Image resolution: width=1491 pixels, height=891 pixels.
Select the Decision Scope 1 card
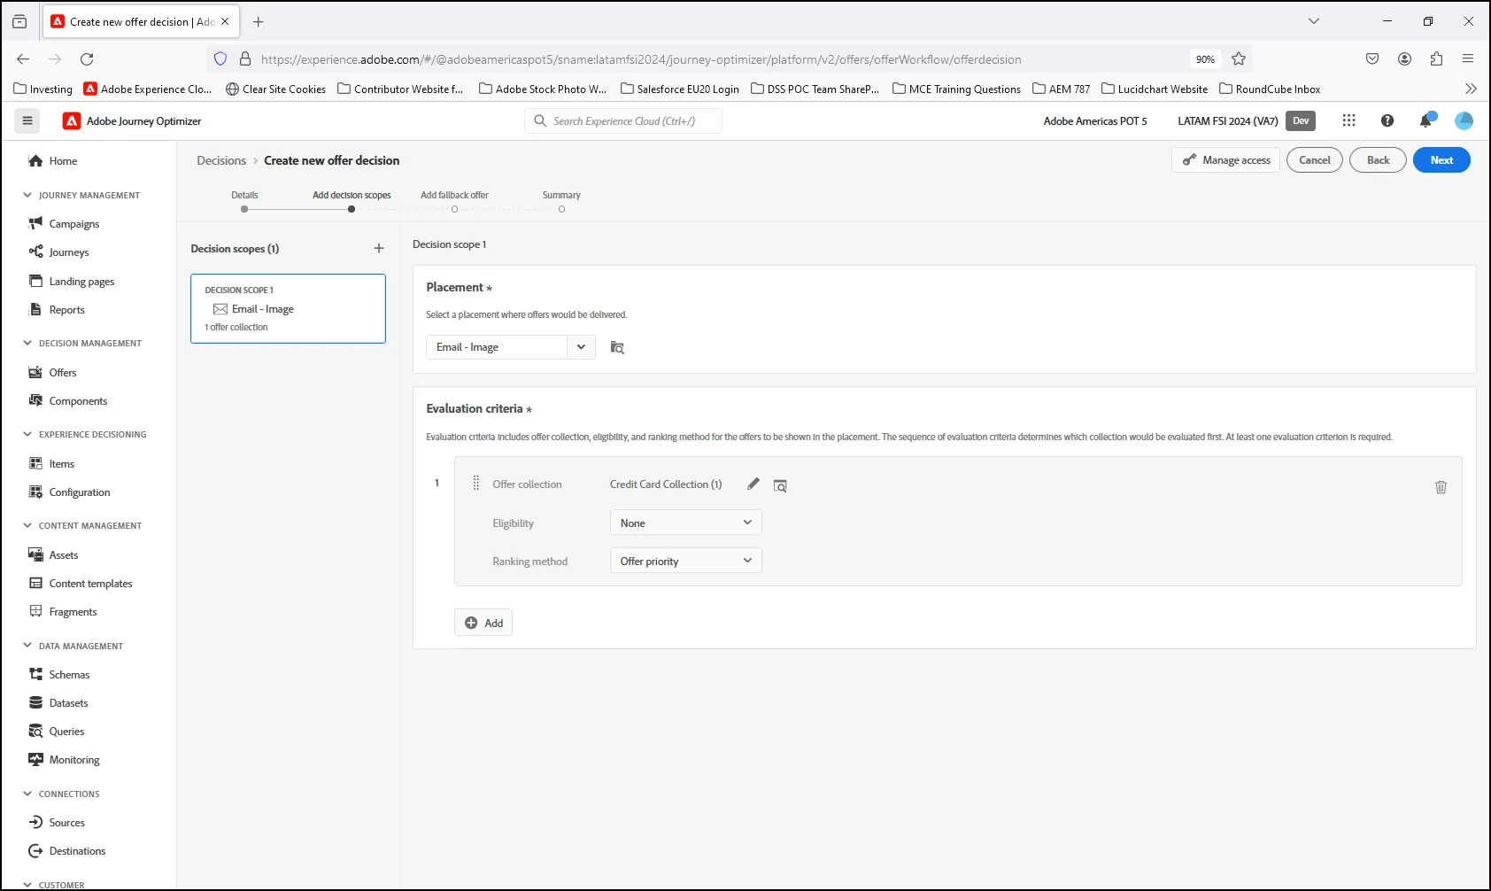pyautogui.click(x=288, y=308)
